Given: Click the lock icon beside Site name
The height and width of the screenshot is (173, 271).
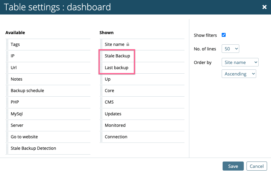Looking at the screenshot, I should pos(128,44).
